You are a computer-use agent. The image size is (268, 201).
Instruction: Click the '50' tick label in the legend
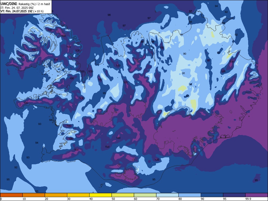click(x=113, y=199)
